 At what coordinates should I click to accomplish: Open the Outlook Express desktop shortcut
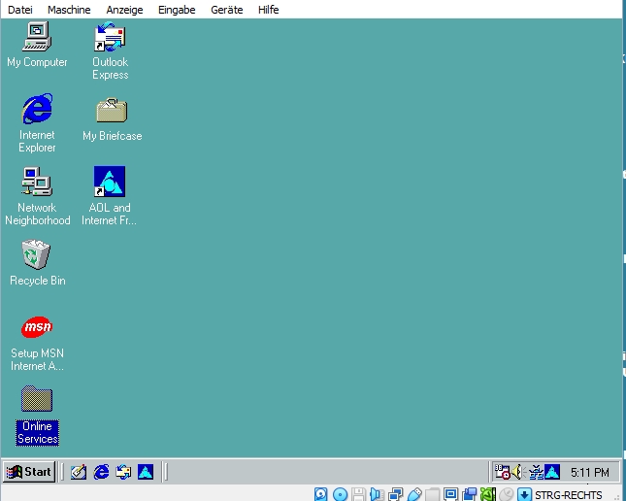coord(110,39)
